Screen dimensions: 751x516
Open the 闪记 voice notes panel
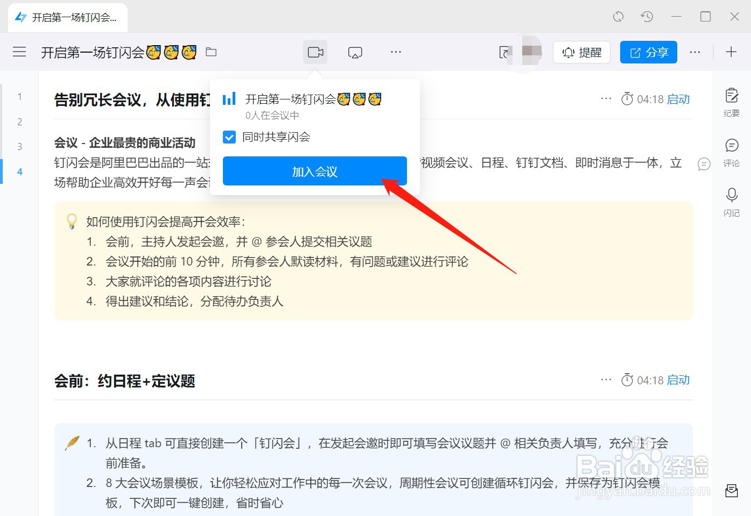[x=732, y=202]
